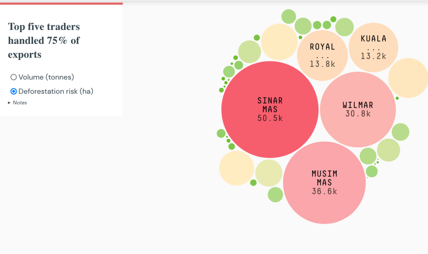
Task: Select the Kuala 13.2k bubble
Action: 373,47
